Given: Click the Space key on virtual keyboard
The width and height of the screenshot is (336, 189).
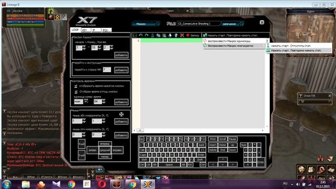Looking at the screenshot, I should tap(169, 164).
